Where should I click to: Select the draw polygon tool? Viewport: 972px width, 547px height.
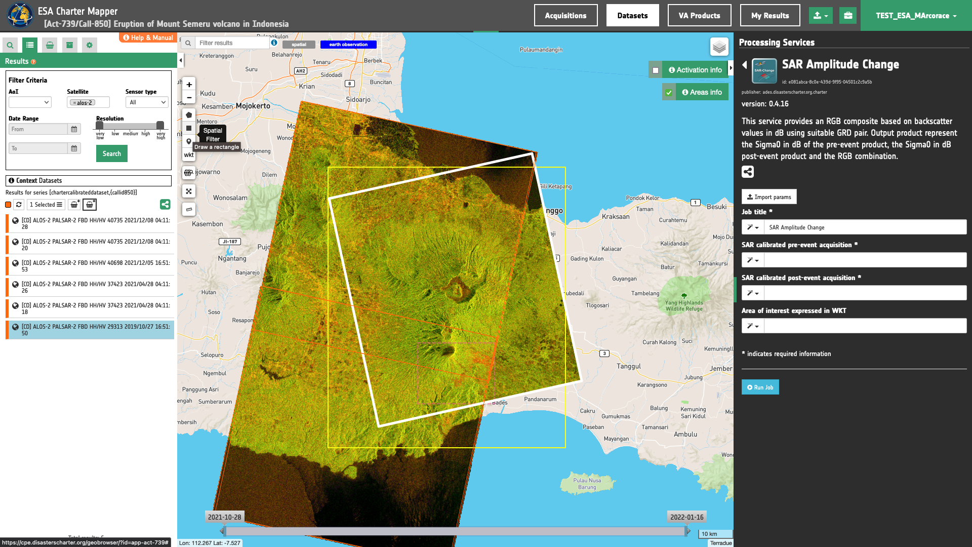pos(189,115)
